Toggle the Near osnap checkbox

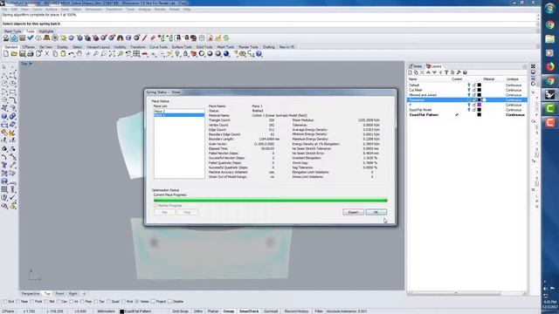(17, 302)
